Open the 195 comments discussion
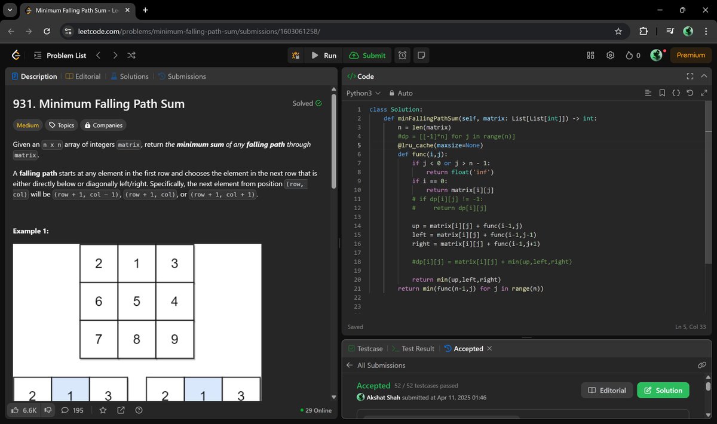Viewport: 717px width, 424px height. [72, 410]
